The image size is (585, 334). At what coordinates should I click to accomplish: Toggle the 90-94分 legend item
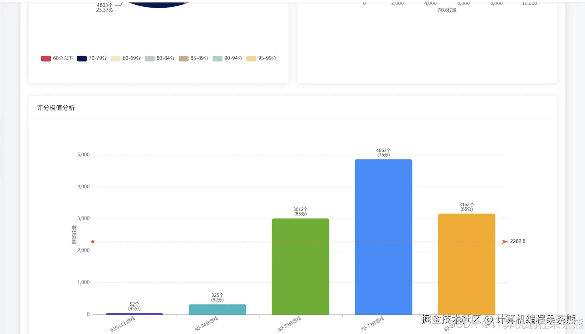coord(227,58)
